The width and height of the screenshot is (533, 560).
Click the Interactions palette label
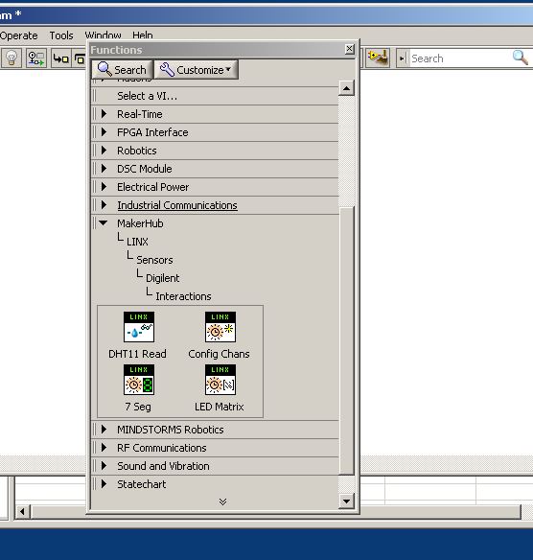183,296
